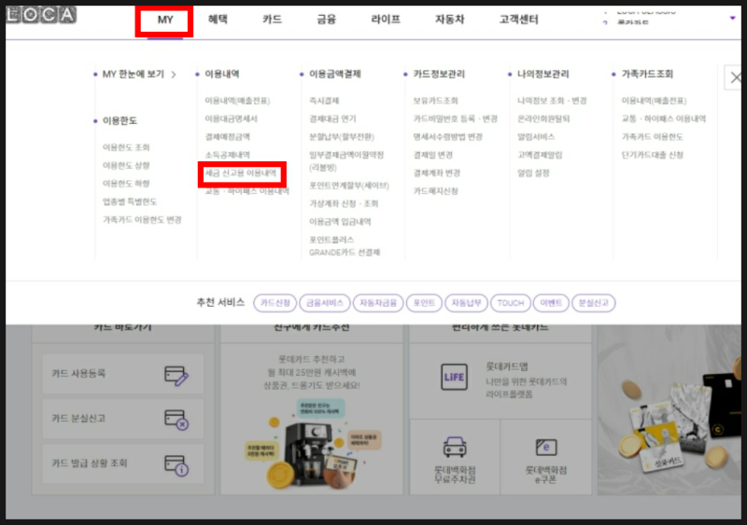The height and width of the screenshot is (525, 747).
Task: Click 보유카드조회
Action: coord(435,101)
